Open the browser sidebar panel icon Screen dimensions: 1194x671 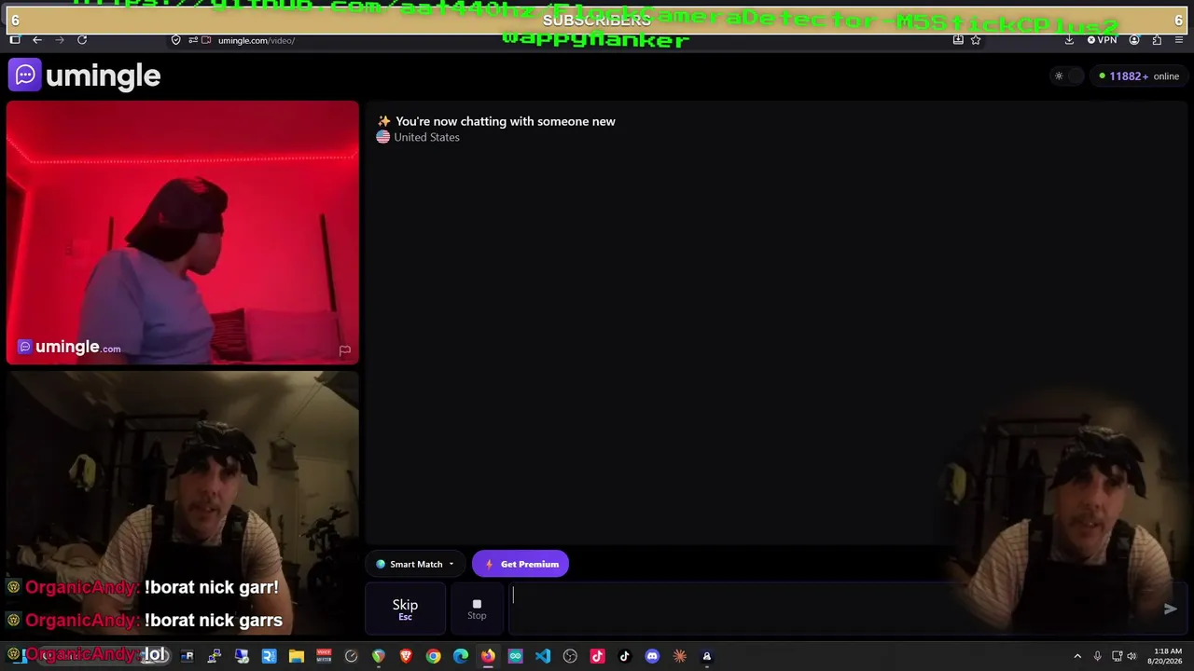[x=15, y=40]
